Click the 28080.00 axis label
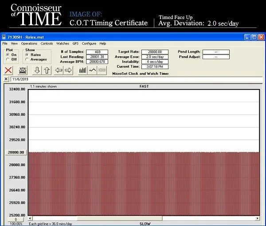The width and height of the screenshot is (266, 226). coord(17,165)
